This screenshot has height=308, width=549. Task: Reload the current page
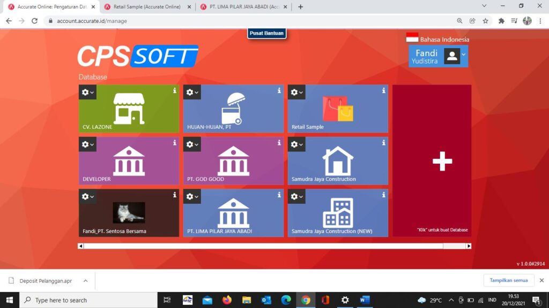tap(34, 21)
